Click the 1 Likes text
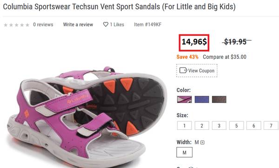The image size is (279, 168). coord(117,25)
